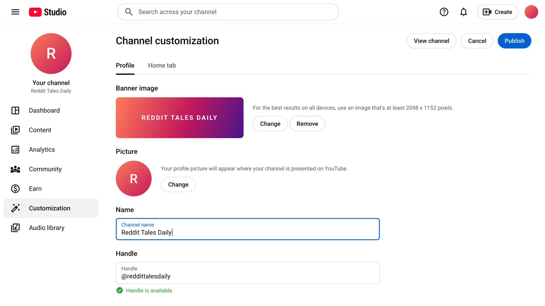Viewport: 545px width, 306px height.
Task: Click 'Reddit Tales Daily' under Your channel
Action: pyautogui.click(x=51, y=91)
